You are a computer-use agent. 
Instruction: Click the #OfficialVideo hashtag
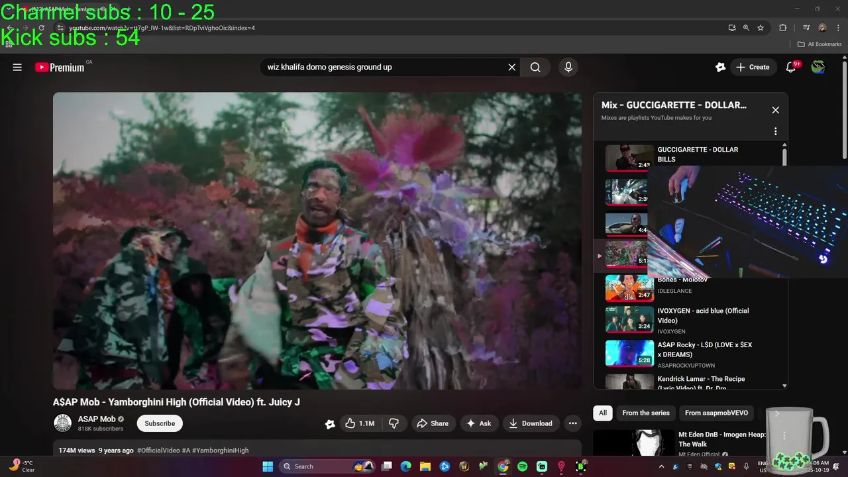158,450
